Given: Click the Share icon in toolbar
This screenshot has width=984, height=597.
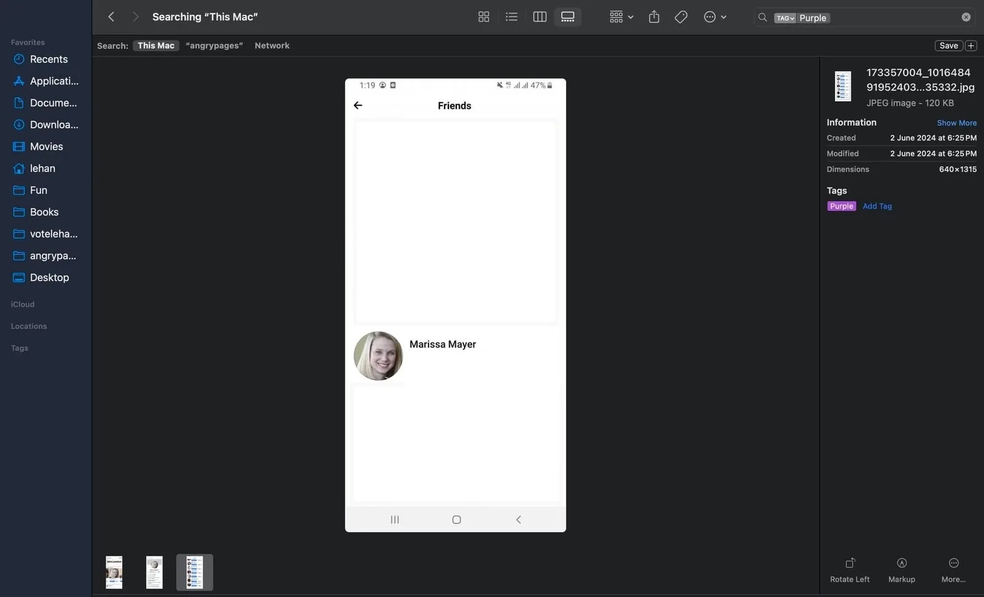Looking at the screenshot, I should coord(654,17).
